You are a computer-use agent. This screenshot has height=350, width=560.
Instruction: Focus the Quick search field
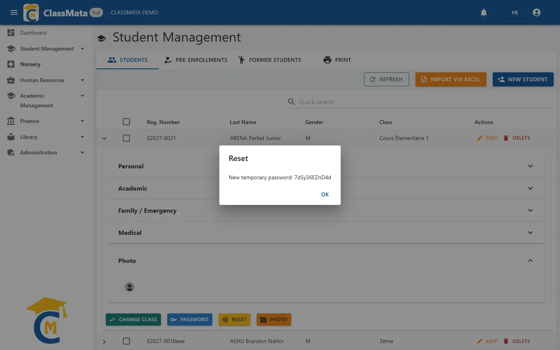point(426,102)
